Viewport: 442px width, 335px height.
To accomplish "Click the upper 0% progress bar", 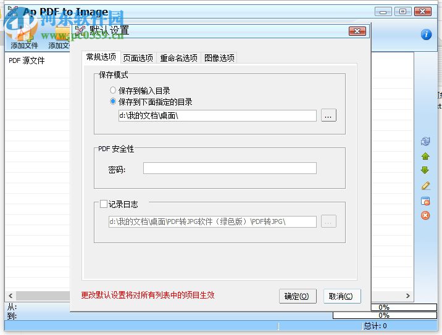I will [x=404, y=307].
